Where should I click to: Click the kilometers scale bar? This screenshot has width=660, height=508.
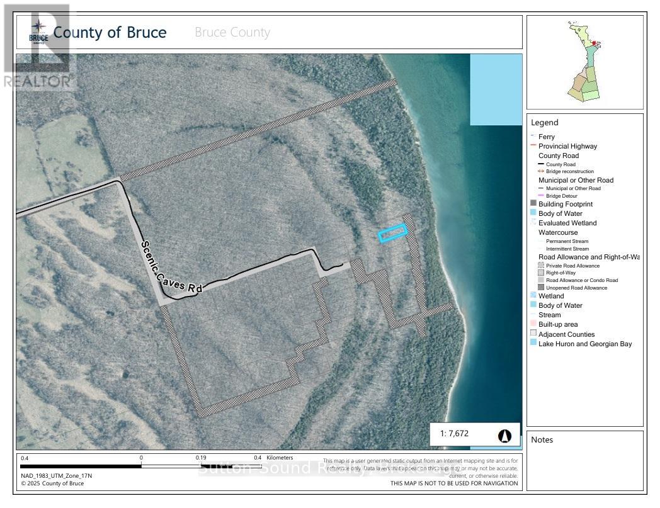coord(140,466)
